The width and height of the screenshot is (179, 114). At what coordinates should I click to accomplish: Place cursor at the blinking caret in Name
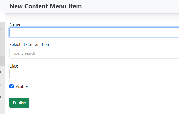13,32
